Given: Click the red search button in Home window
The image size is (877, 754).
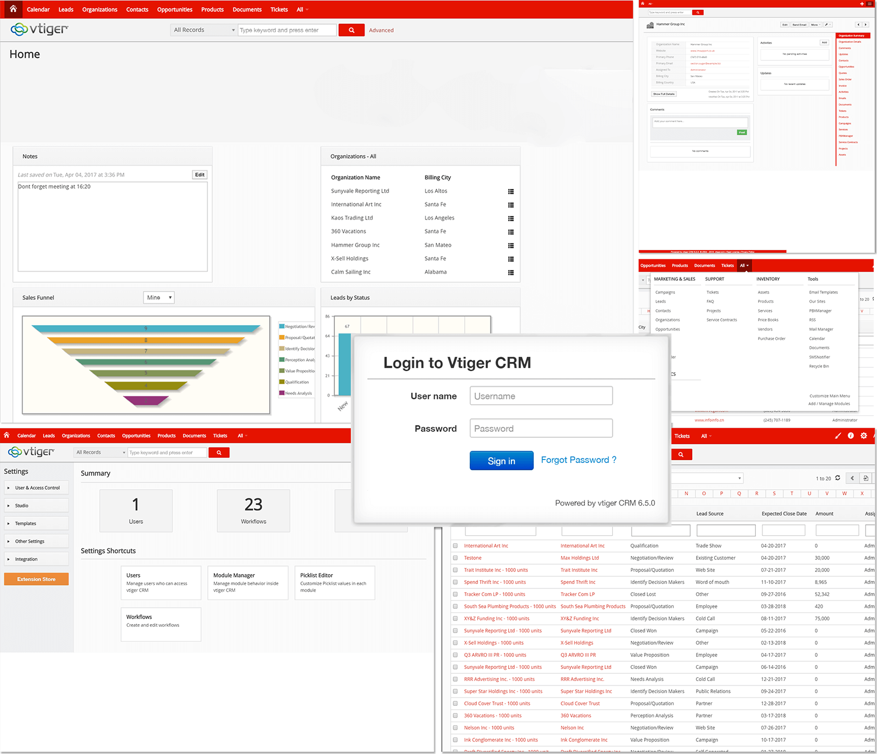Looking at the screenshot, I should 351,30.
